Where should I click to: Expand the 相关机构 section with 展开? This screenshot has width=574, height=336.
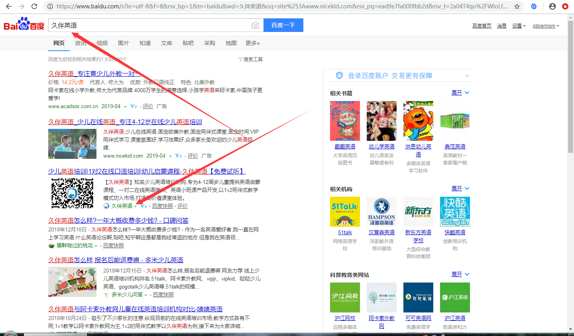460,188
